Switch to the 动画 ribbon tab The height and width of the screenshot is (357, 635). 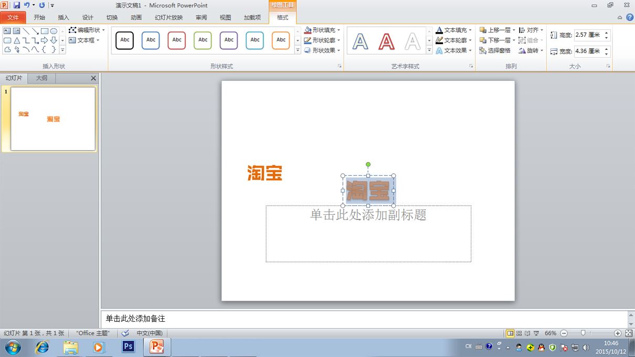(x=136, y=17)
